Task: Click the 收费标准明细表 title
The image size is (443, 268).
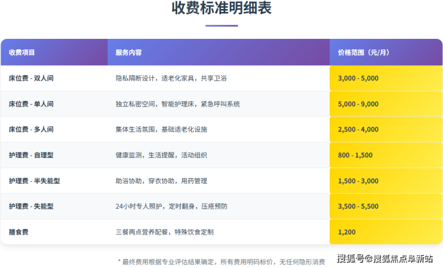Action: coord(221,10)
